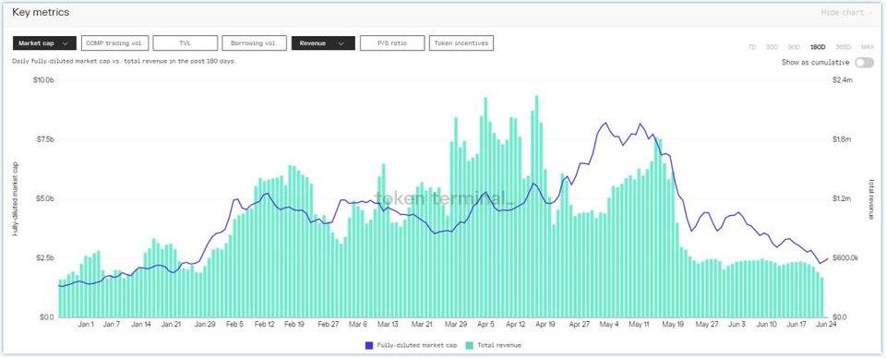Open the Market cap dropdown chevron
The height and width of the screenshot is (358, 886).
click(66, 43)
